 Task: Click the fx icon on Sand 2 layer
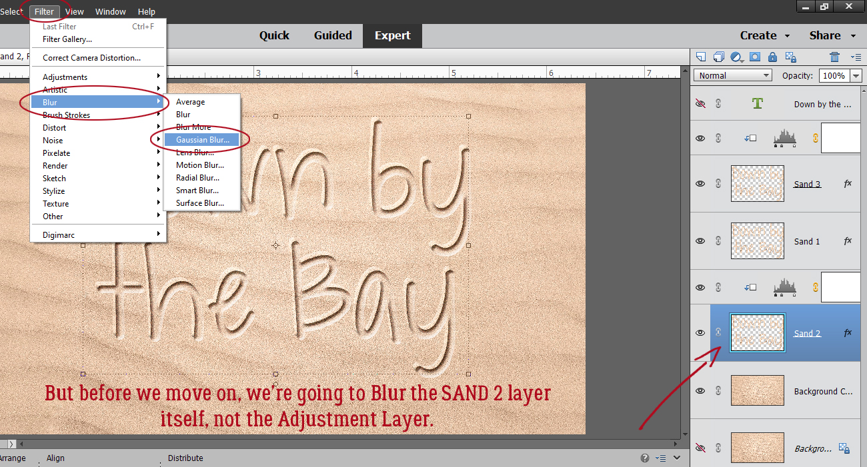point(848,333)
